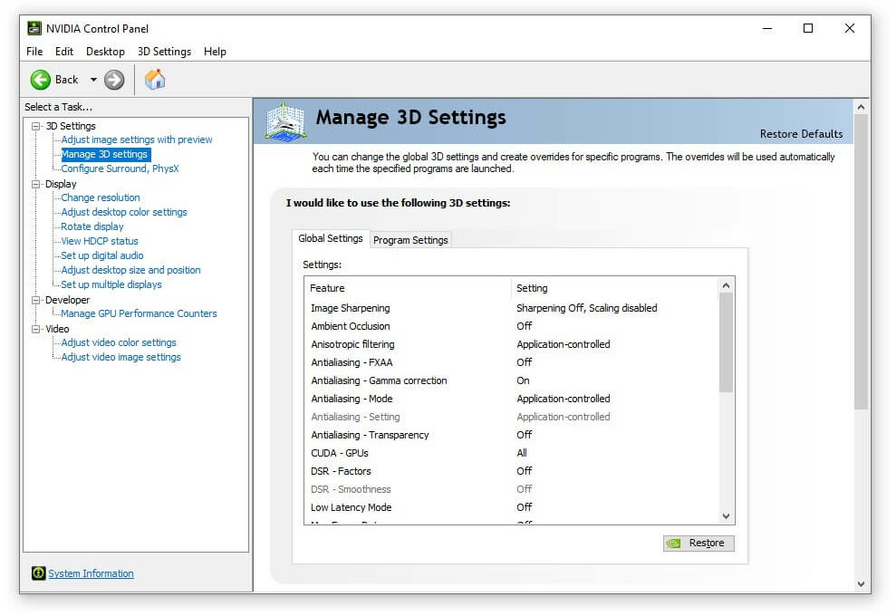
Task: Click settings list scrollbar down arrow
Action: pos(726,516)
